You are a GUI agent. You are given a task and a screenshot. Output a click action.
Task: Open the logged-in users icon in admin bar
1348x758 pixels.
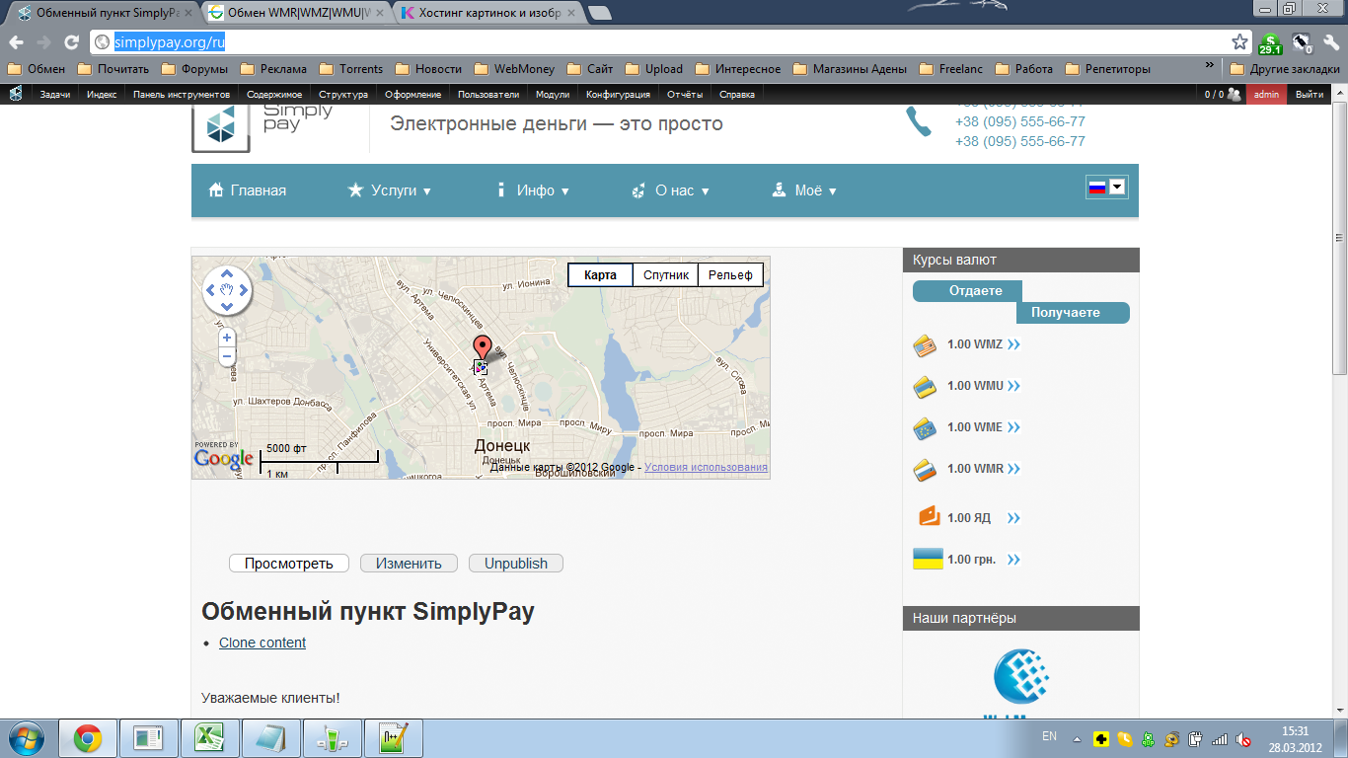coord(1234,95)
